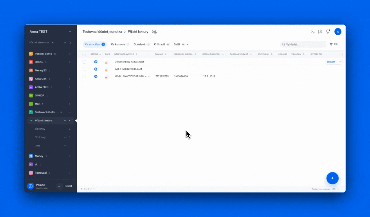Tick checkbox for MOBIL POHOTOVOST GSM row
The width and height of the screenshot is (370, 217).
coord(84,77)
